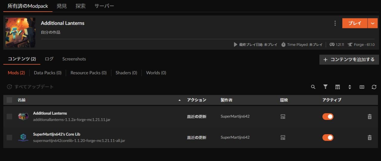Click the 製作者 column header
Viewport: 381px width, 161px height.
(227, 100)
